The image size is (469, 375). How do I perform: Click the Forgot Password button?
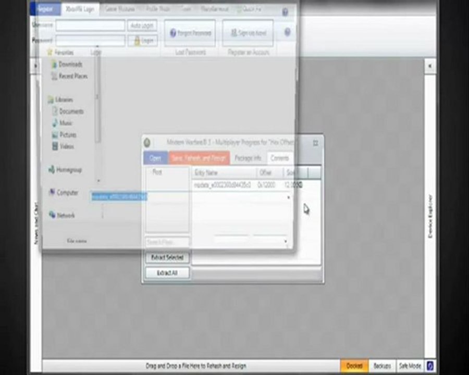tap(190, 33)
